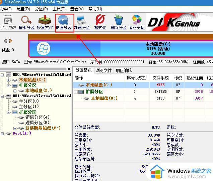Collapse 扩展分区 node under HD1
Viewport: 213px width, 181px height.
(x=8, y=112)
